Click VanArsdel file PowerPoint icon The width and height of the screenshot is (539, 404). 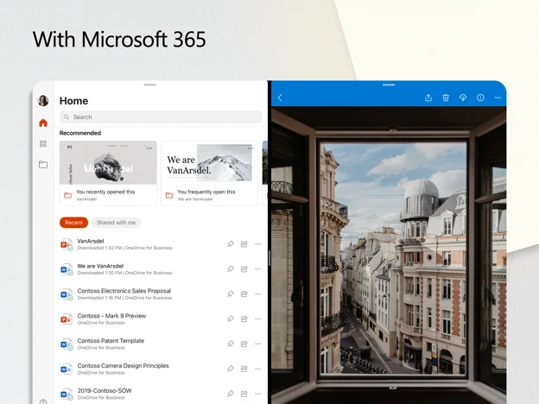pyautogui.click(x=67, y=244)
